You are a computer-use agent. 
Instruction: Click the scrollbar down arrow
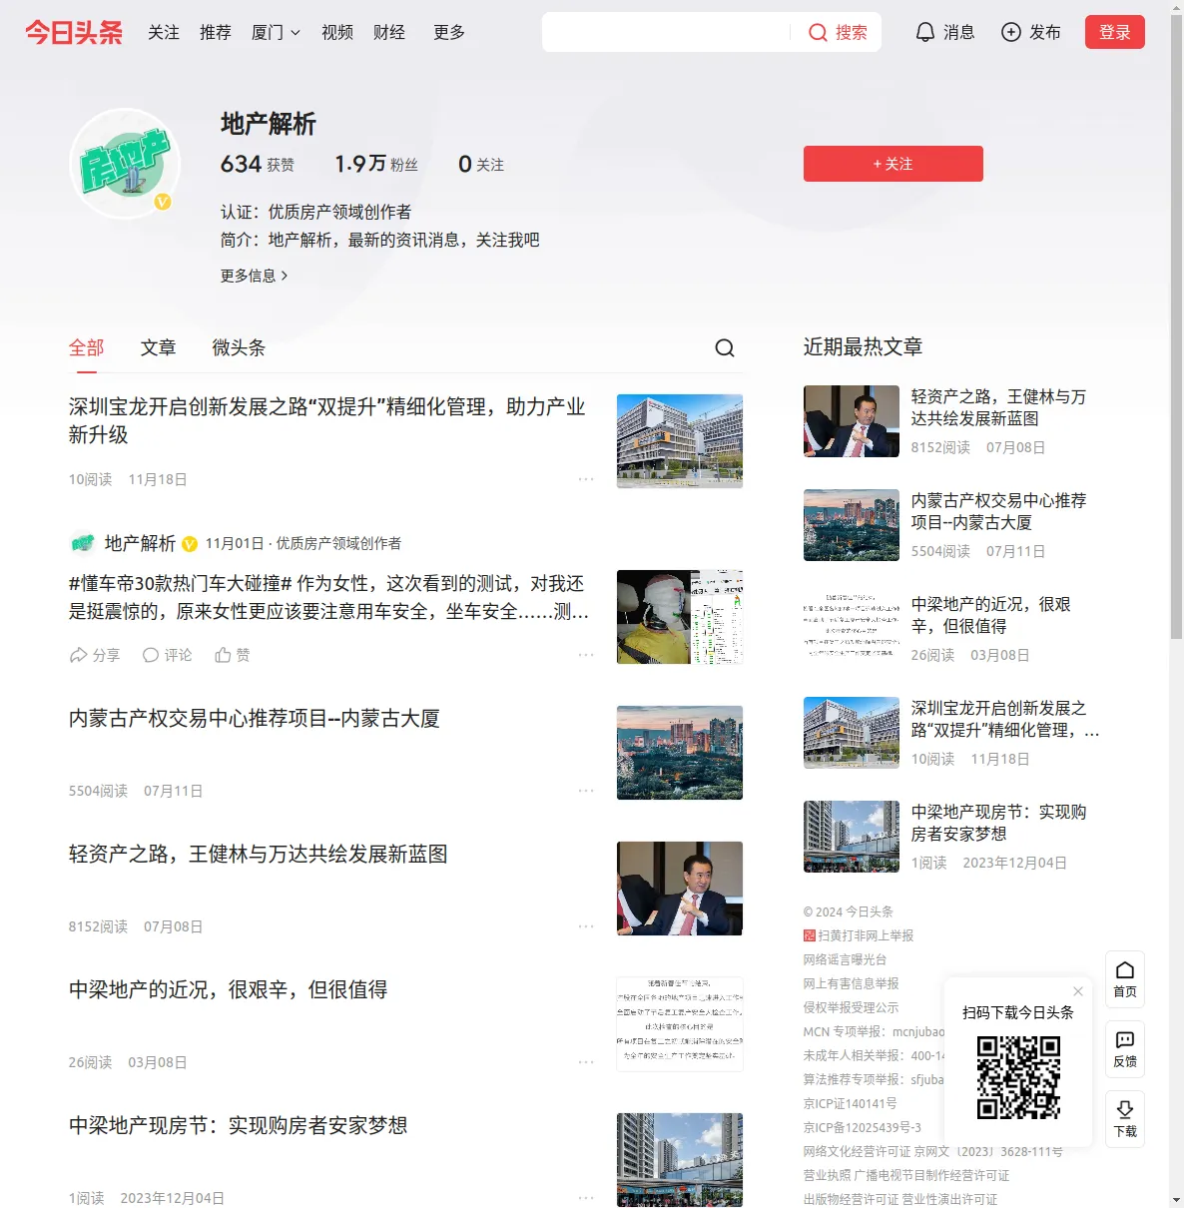coord(1176,1200)
